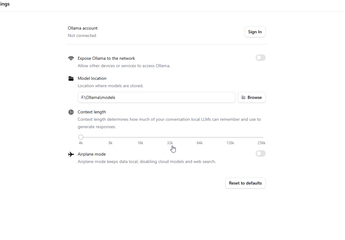Click the 4k context length label
The height and width of the screenshot is (240, 345).
(81, 143)
